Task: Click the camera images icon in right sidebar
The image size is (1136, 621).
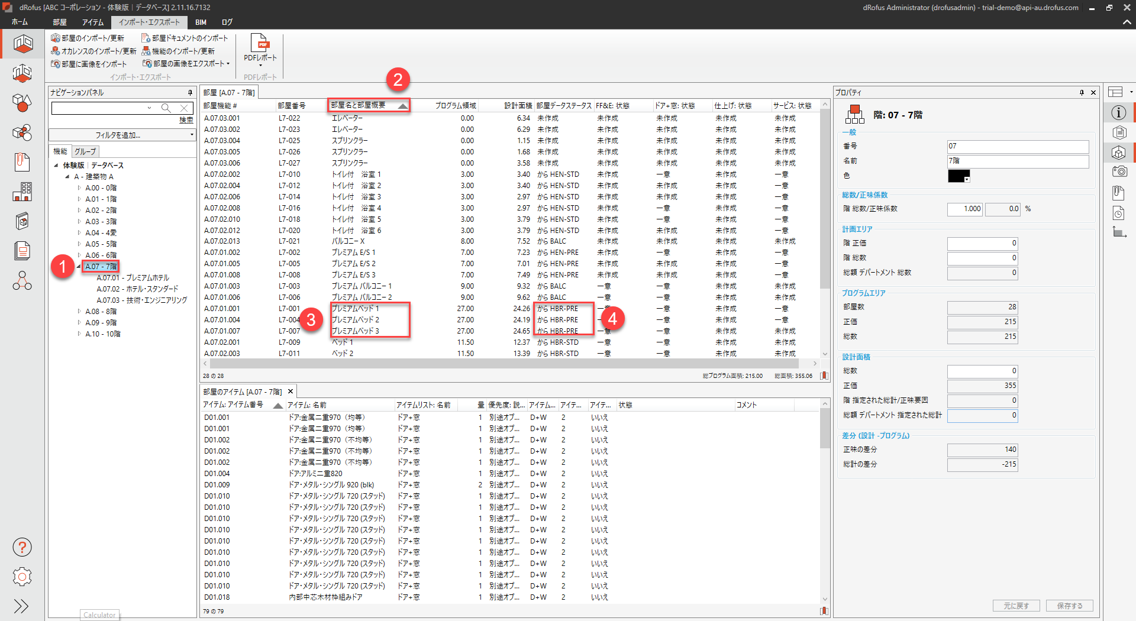Action: point(1118,172)
